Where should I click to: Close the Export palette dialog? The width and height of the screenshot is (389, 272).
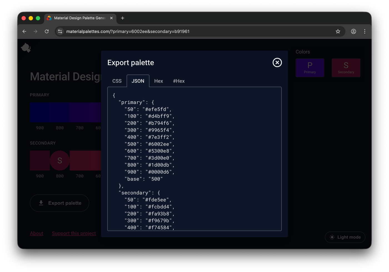pos(277,62)
